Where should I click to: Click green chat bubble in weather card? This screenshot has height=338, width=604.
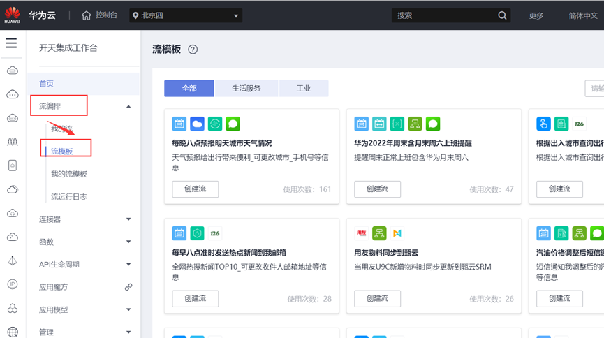(233, 124)
